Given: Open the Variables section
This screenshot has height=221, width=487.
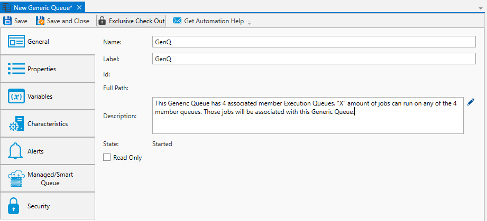Looking at the screenshot, I should tap(48, 96).
